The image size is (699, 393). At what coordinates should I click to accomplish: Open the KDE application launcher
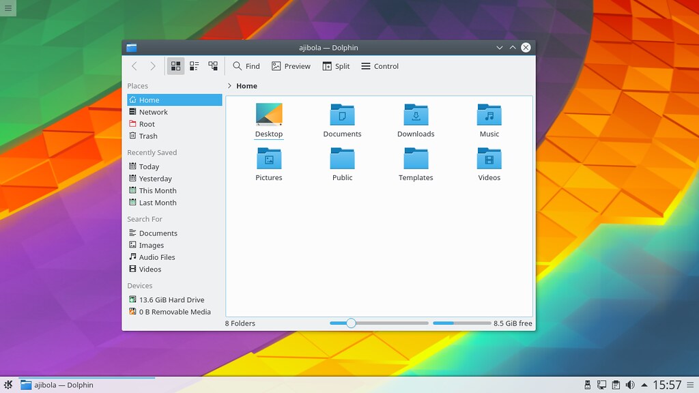tap(8, 385)
